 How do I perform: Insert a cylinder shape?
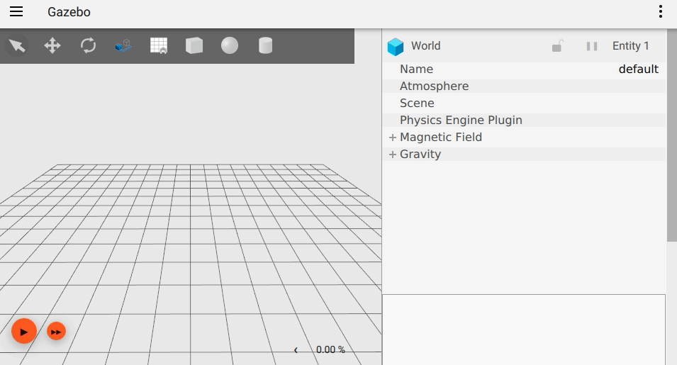(x=266, y=45)
